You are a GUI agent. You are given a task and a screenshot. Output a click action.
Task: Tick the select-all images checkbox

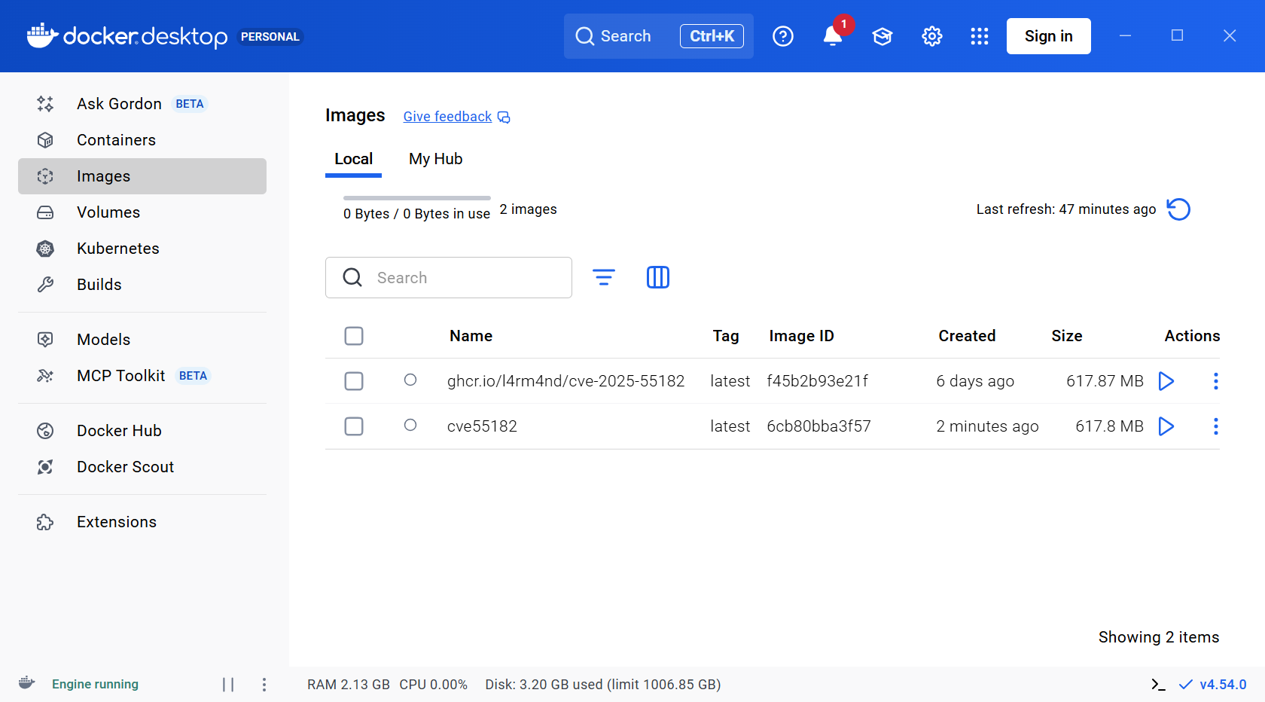coord(354,336)
